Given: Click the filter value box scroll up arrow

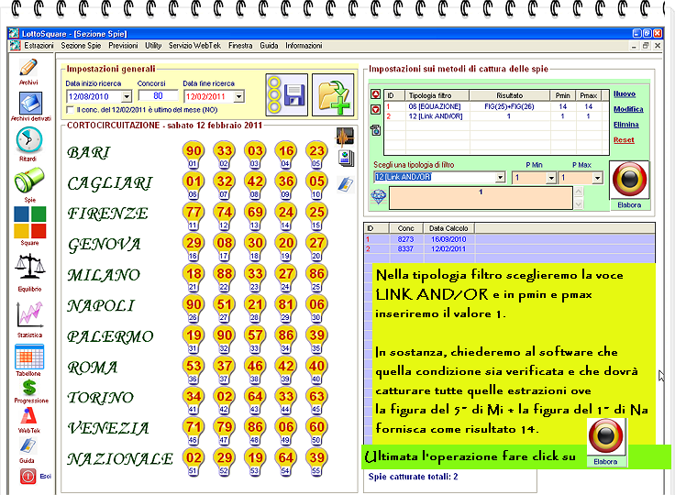Looking at the screenshot, I should tap(579, 192).
